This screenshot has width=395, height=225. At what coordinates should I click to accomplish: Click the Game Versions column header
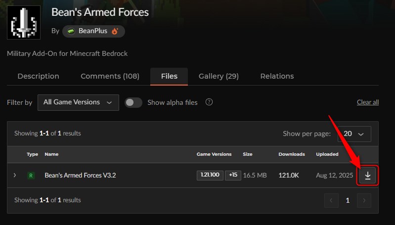[214, 154]
